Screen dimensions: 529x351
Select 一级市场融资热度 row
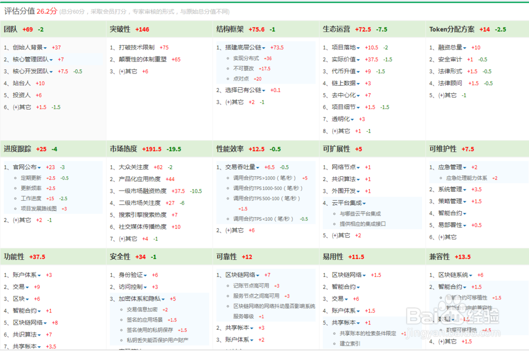tap(143, 191)
